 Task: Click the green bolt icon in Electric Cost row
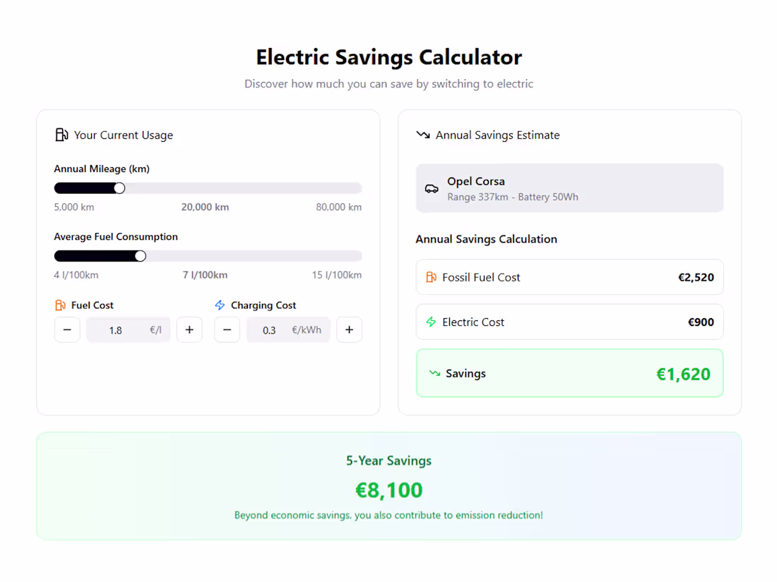click(x=431, y=322)
